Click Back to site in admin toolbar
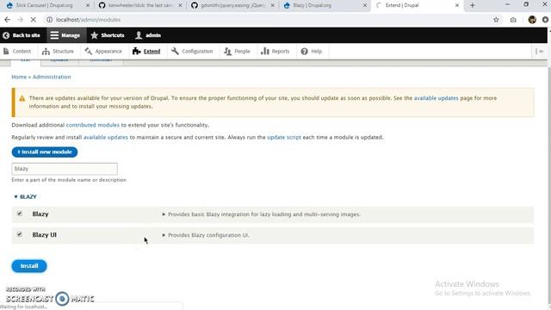Screen dimensions: 551x310 click(21, 35)
